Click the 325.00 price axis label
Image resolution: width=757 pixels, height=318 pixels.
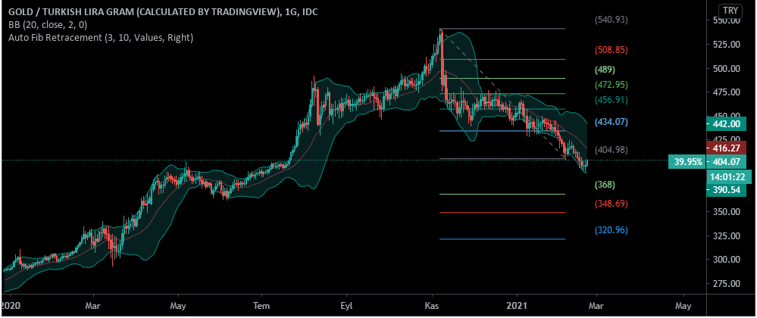[x=727, y=236]
